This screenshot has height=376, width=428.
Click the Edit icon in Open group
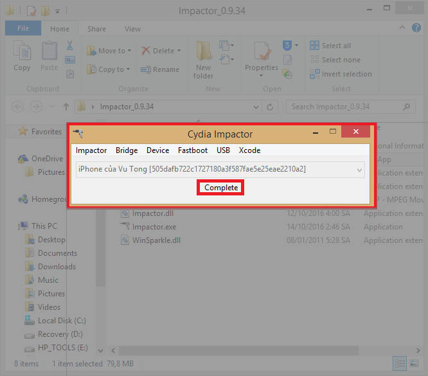point(288,60)
